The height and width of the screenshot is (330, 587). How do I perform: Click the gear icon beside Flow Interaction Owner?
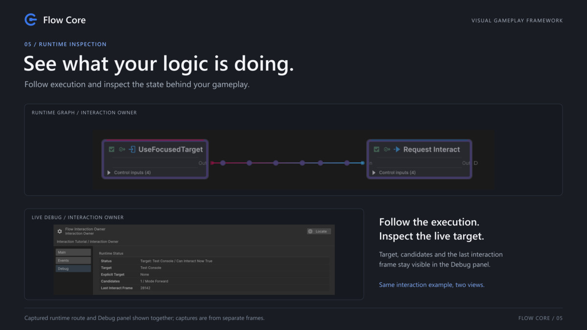(x=60, y=231)
